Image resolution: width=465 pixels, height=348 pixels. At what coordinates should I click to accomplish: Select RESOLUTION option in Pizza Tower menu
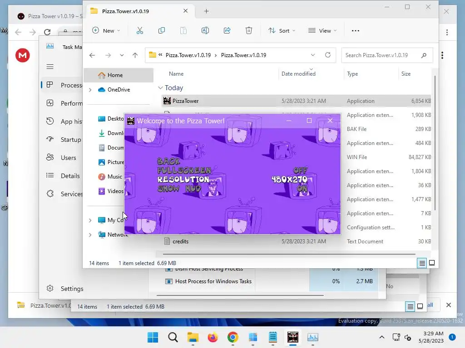pos(183,179)
